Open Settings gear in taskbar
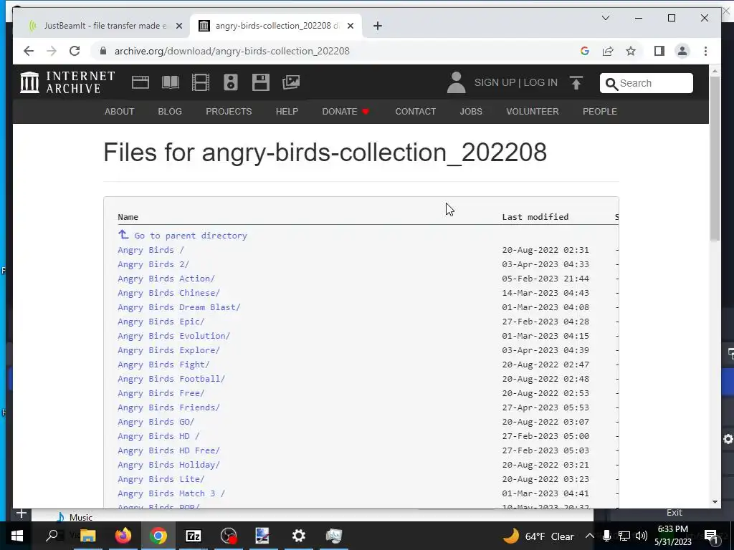This screenshot has width=734, height=550. coord(299,536)
